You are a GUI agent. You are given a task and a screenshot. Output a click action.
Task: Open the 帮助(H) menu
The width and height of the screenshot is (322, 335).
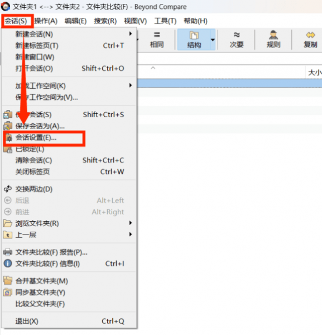(x=195, y=21)
